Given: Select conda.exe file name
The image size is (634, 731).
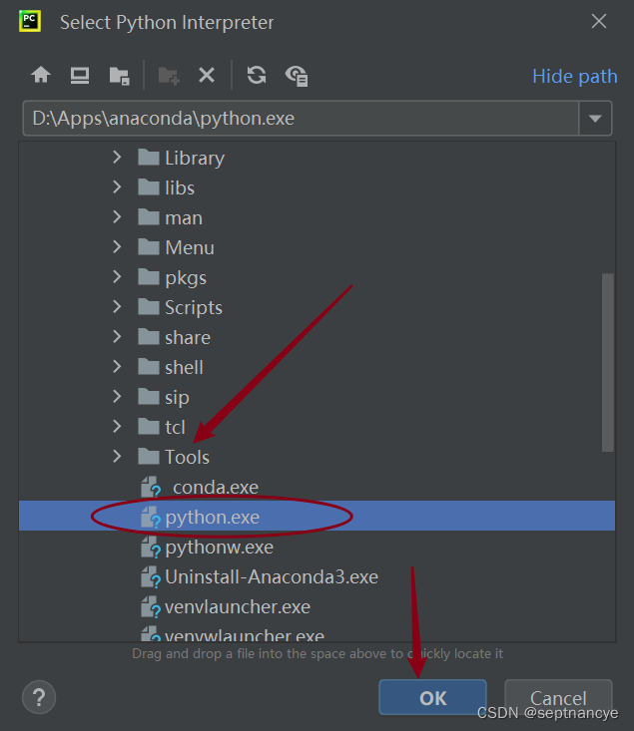Looking at the screenshot, I should pyautogui.click(x=216, y=488).
